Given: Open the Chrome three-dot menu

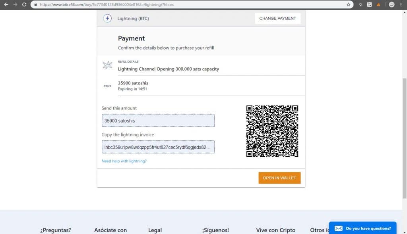Looking at the screenshot, I should click(x=401, y=4).
